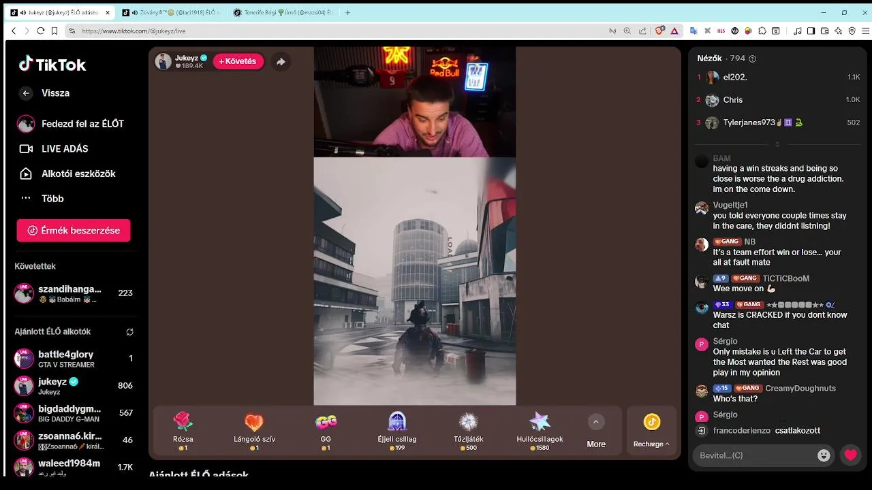
Task: Go back with the Vissza arrow
Action: coord(26,93)
